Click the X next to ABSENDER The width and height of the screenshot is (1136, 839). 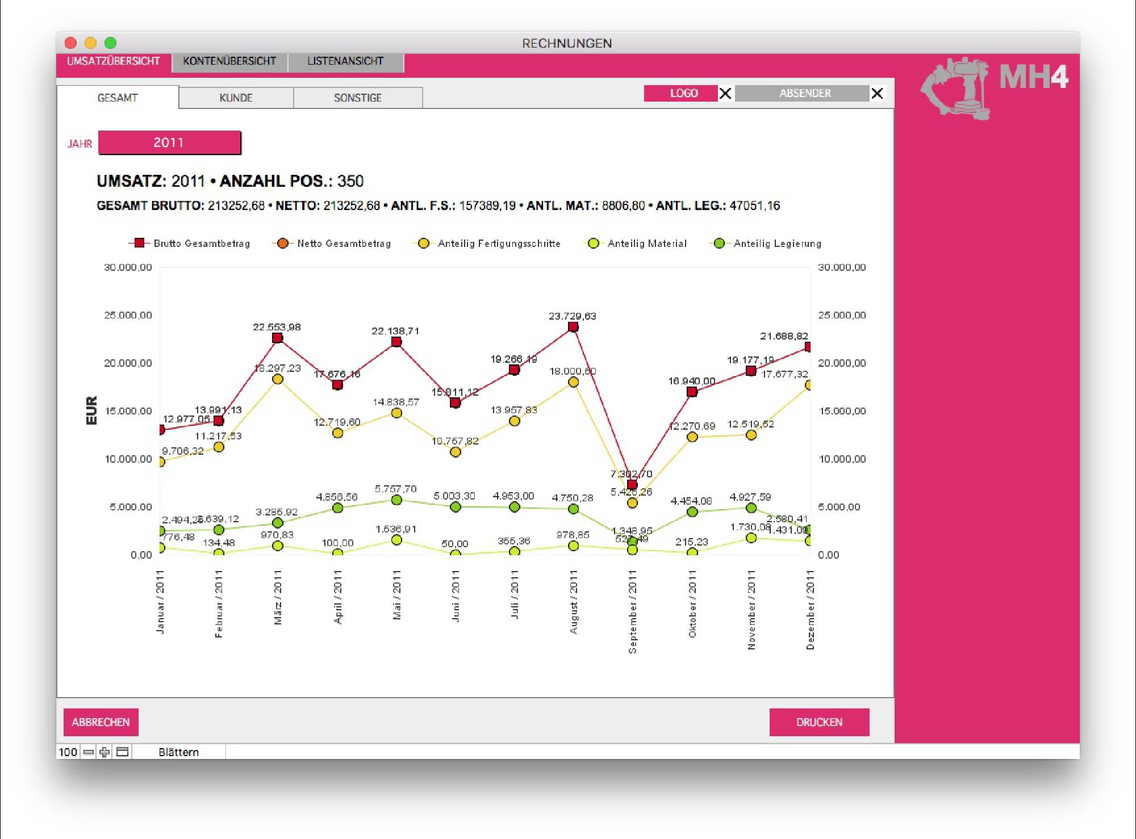point(877,94)
